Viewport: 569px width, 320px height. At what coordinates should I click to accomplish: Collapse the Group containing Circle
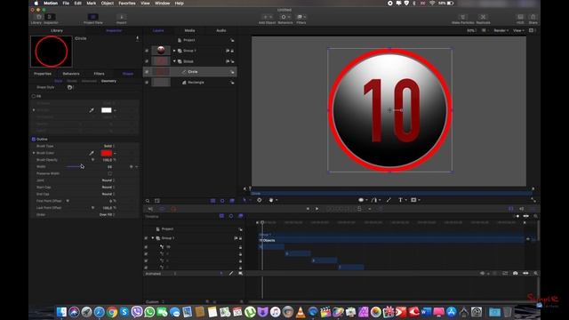coord(174,61)
